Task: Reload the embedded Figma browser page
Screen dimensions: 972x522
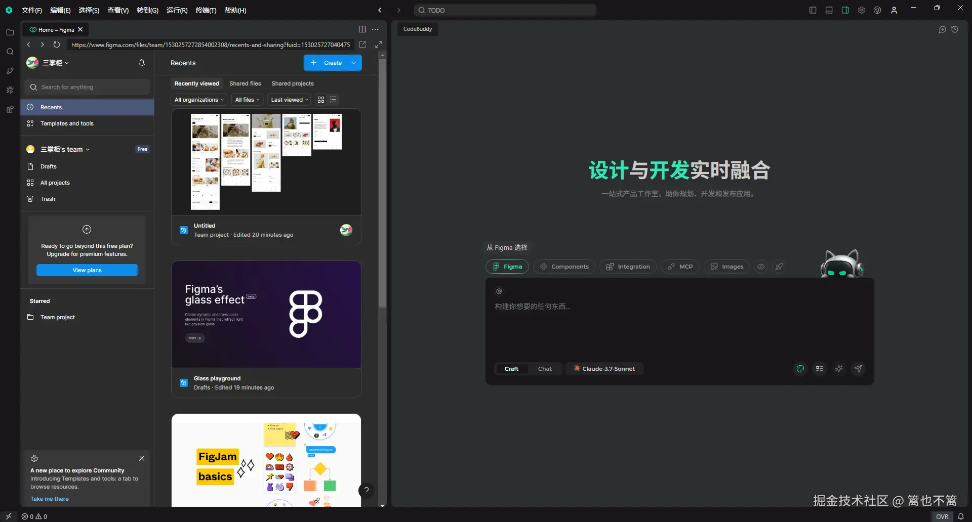Action: (57, 45)
